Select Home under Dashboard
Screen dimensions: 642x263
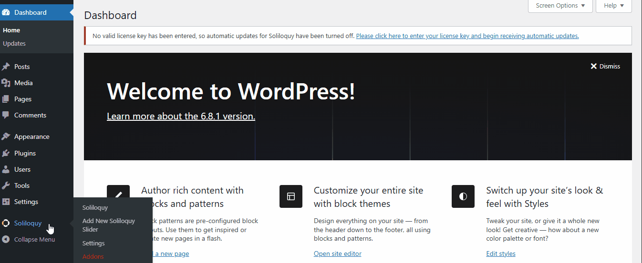pos(11,30)
